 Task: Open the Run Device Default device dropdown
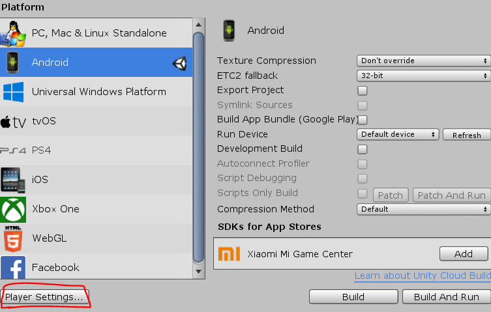point(398,134)
